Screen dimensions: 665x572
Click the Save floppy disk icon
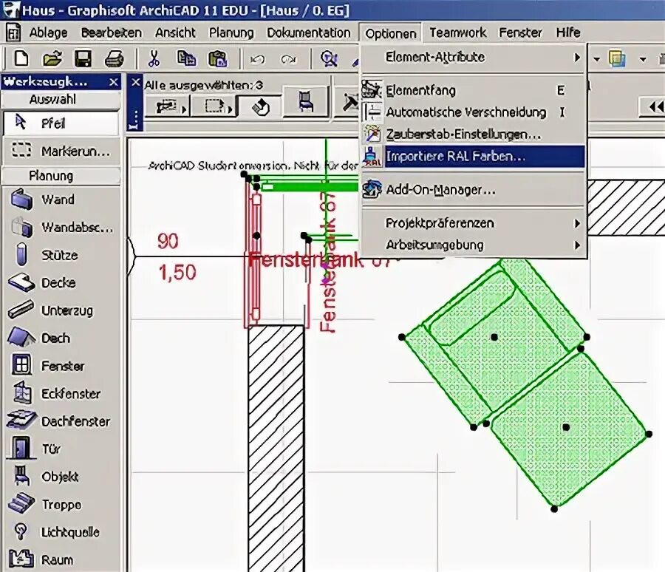(83, 58)
